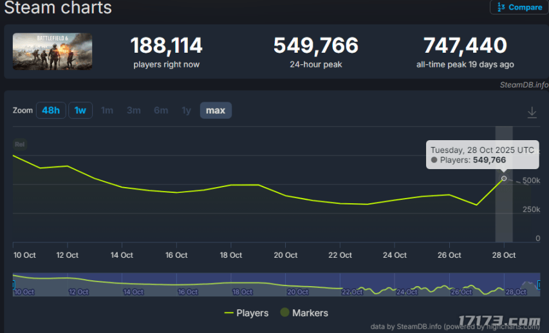Click the Markers legend circle symbol
The width and height of the screenshot is (549, 333).
284,313
